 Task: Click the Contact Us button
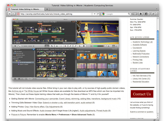click(142, 94)
